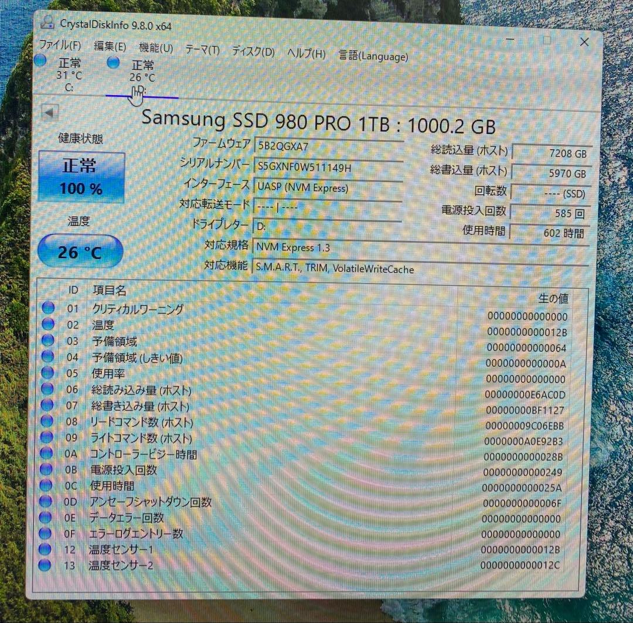Click the blue status dot for drive C:

[40, 60]
